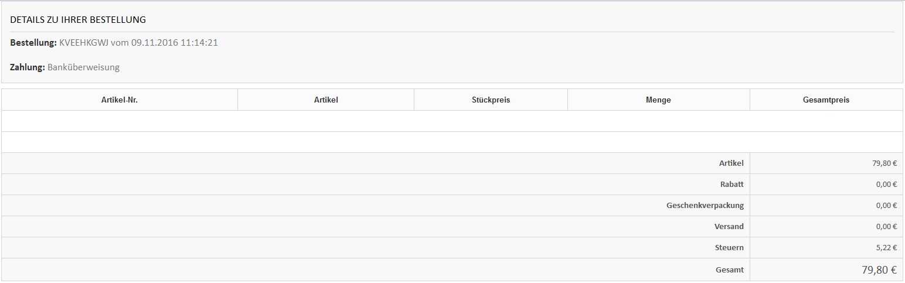
Task: Click the Gesamt row label
Action: click(730, 270)
